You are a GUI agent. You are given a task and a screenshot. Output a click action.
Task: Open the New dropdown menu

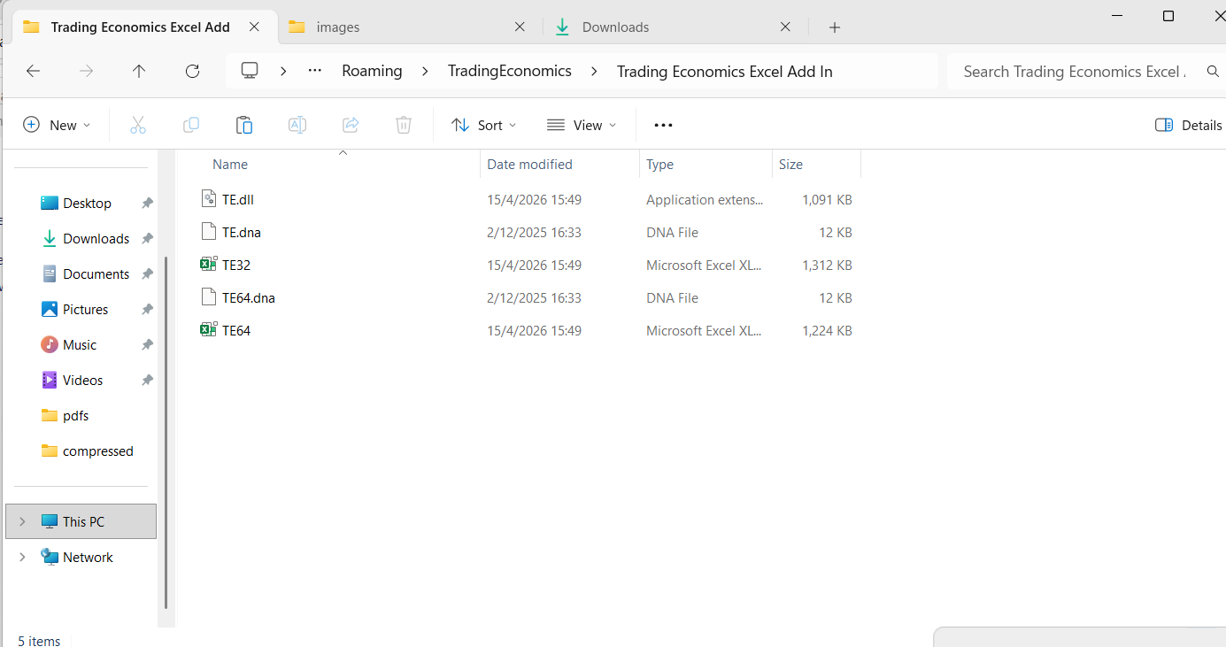point(57,125)
